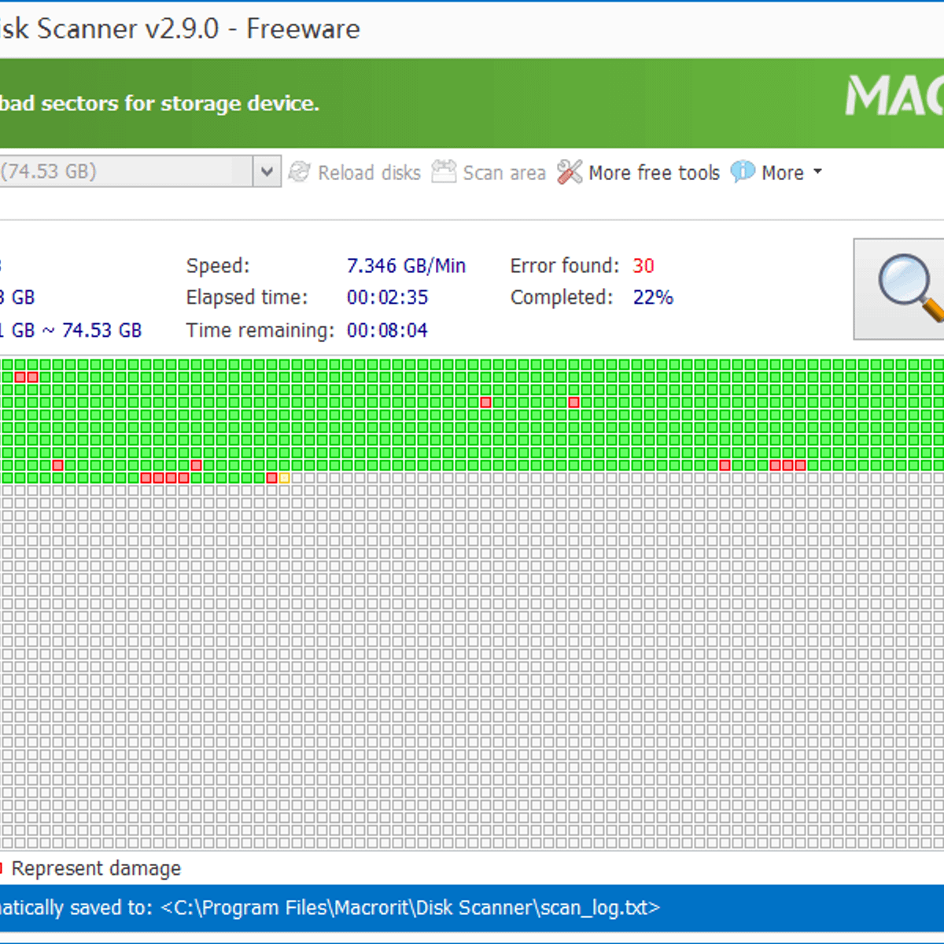Click the wrench and screwdriver tools icon
This screenshot has width=944, height=944.
tap(570, 172)
